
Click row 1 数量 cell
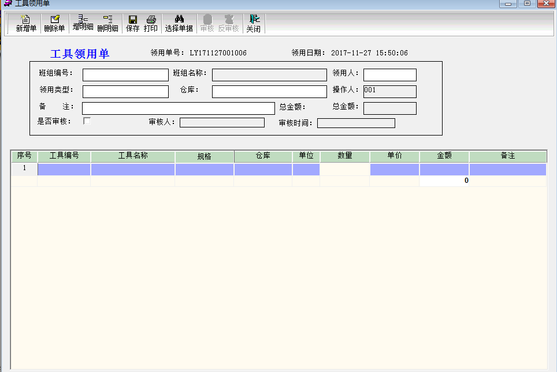tap(344, 169)
